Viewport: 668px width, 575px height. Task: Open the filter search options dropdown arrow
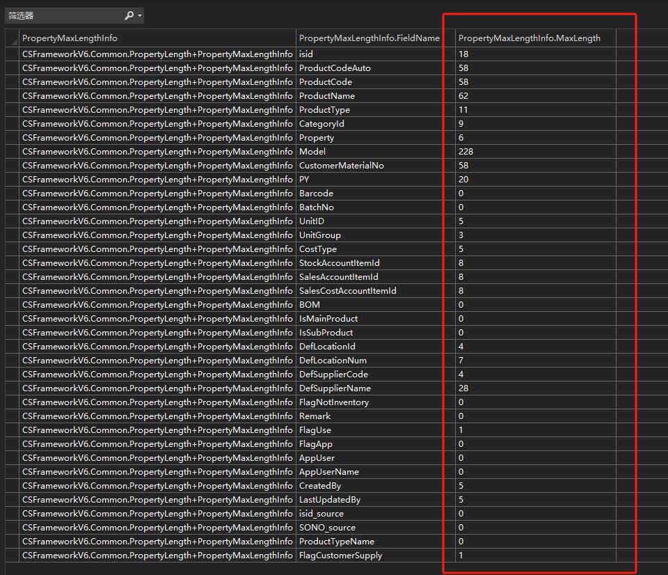140,15
